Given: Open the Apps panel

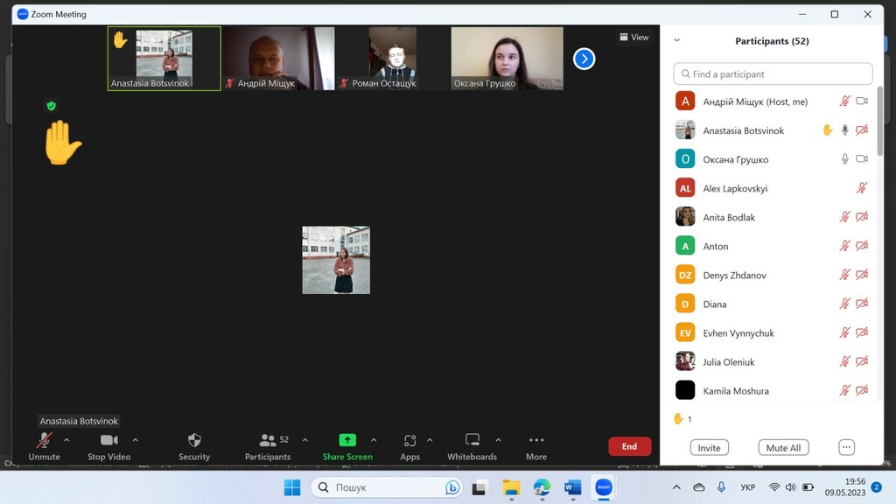Looking at the screenshot, I should click(409, 445).
